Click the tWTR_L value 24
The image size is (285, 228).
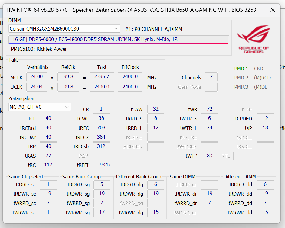210,128
